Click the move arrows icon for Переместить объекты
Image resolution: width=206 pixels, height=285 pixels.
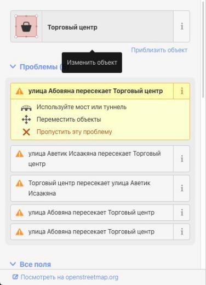click(26, 119)
